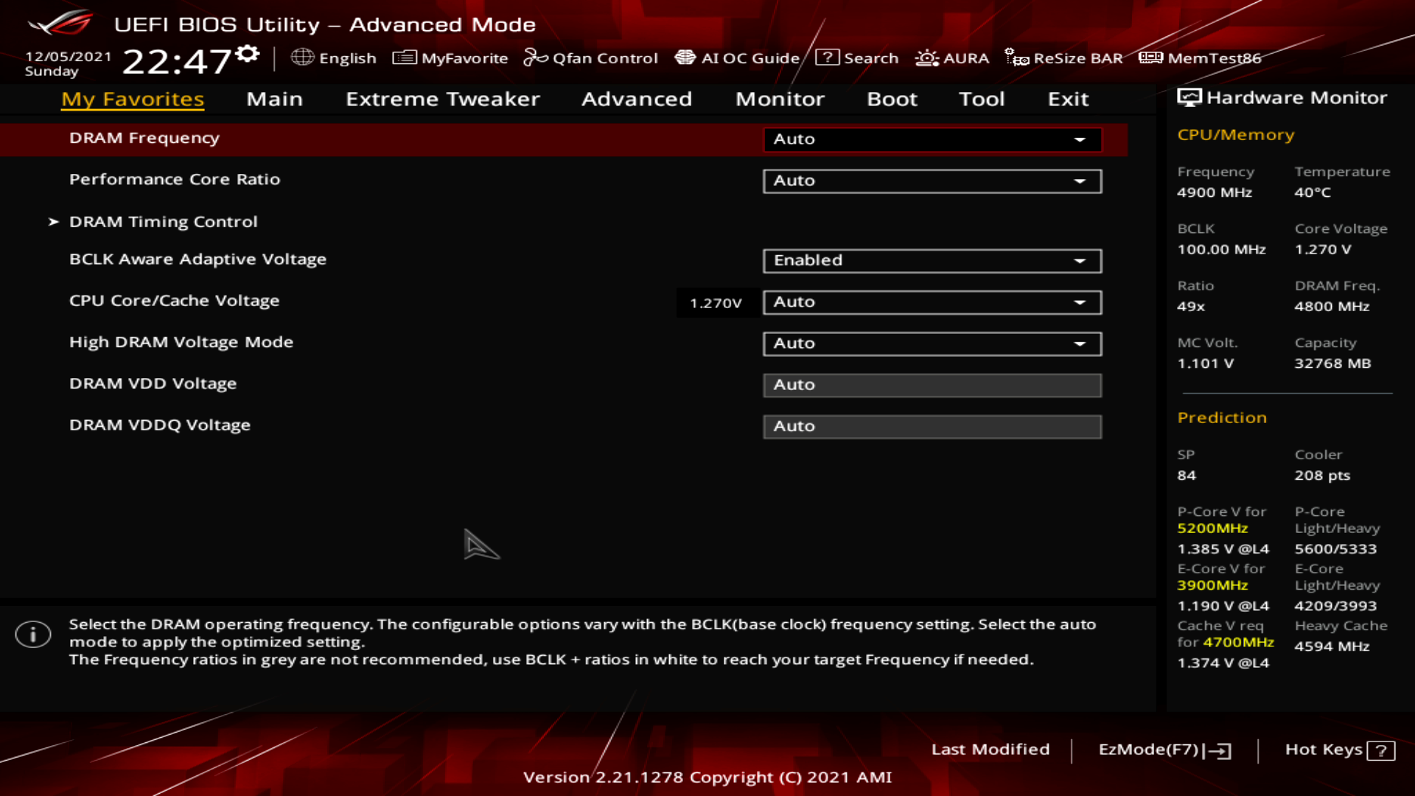Toggle ReSize BAR icon
This screenshot has height=796, width=1415.
point(1017,57)
